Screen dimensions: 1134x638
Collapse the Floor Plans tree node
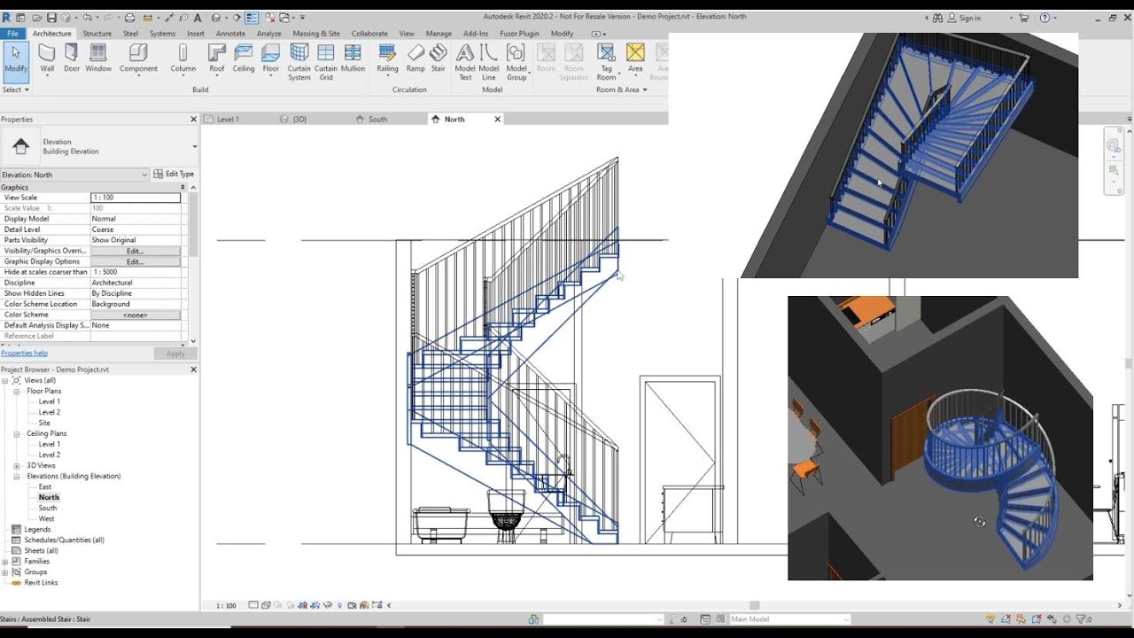tap(17, 391)
